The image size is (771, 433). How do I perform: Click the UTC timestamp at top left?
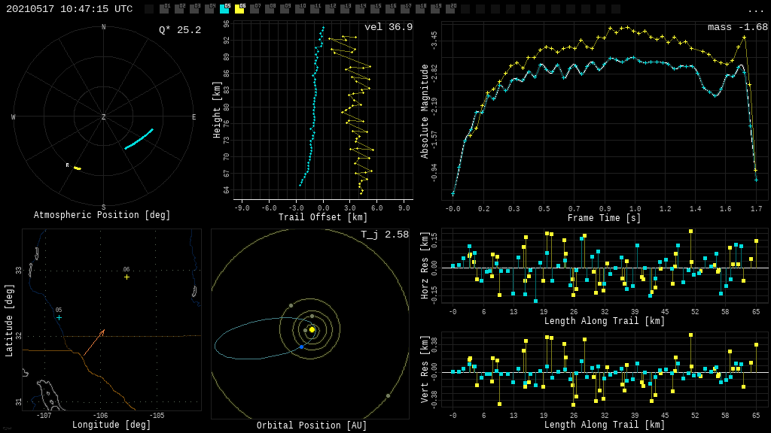point(69,9)
